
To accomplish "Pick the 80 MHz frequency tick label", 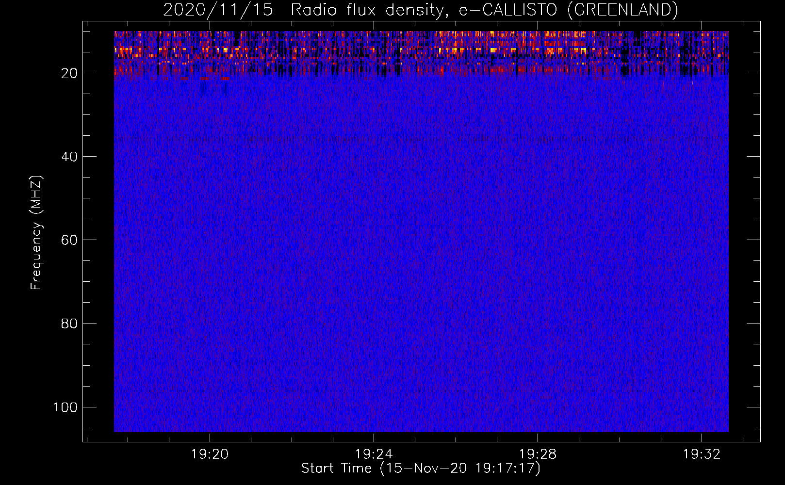I will click(69, 323).
